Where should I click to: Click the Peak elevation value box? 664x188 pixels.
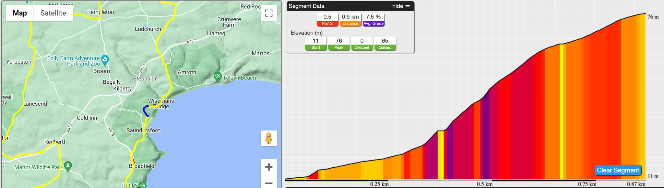[x=339, y=44]
